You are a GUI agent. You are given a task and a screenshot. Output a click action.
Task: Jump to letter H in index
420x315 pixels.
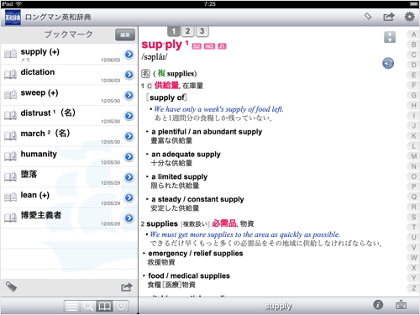coord(413,106)
